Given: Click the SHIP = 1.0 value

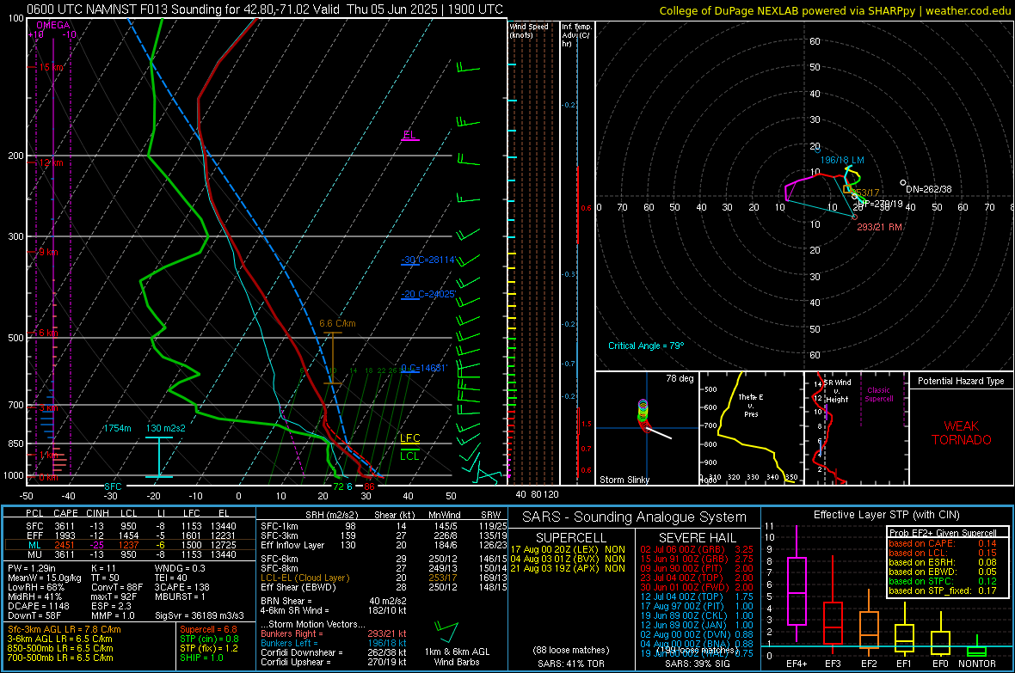Looking at the screenshot, I should (201, 658).
